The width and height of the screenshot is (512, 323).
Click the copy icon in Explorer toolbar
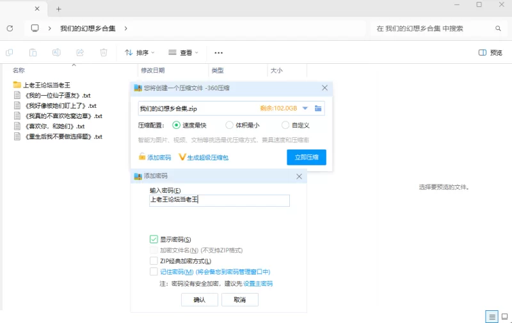[10, 52]
